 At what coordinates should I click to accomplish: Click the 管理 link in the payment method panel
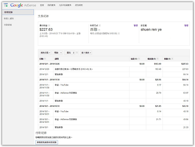point(136,25)
